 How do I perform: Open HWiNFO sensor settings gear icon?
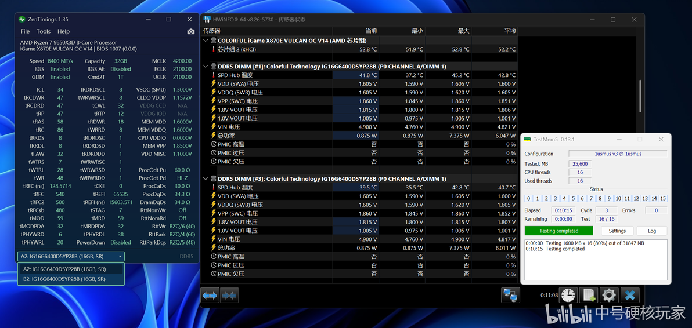pos(610,295)
